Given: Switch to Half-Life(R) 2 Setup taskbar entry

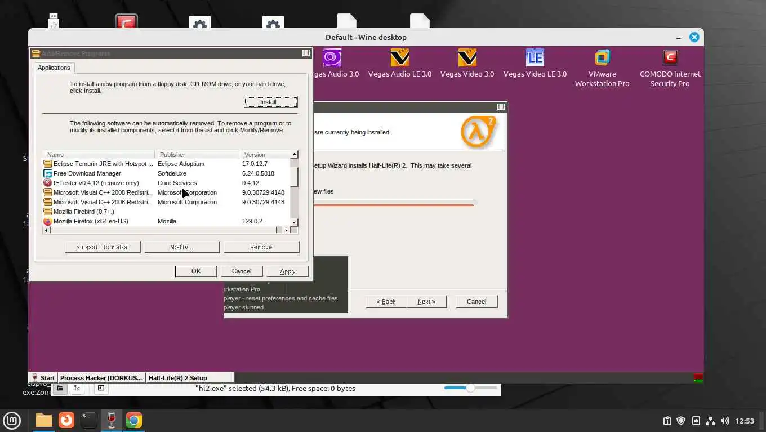Looking at the screenshot, I should point(190,378).
